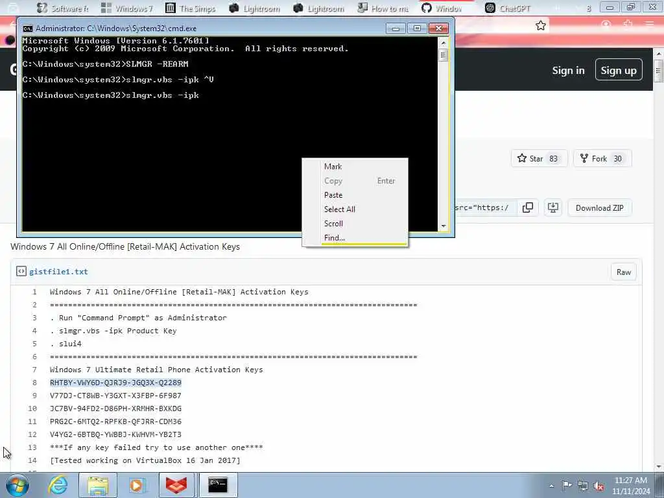Choose Select All in the context menu
This screenshot has width=664, height=498.
[340, 209]
